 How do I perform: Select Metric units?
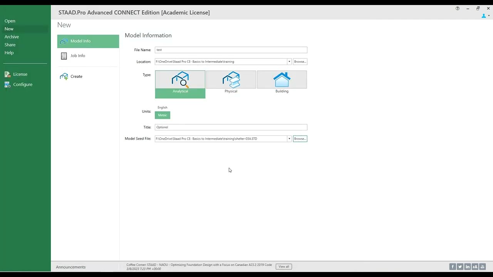[x=163, y=115]
